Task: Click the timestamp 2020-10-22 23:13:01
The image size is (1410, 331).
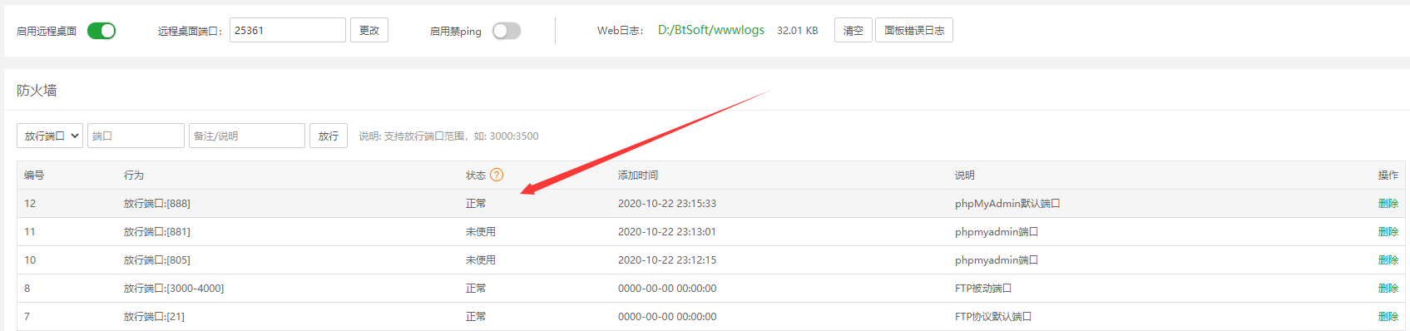Action: tap(667, 232)
